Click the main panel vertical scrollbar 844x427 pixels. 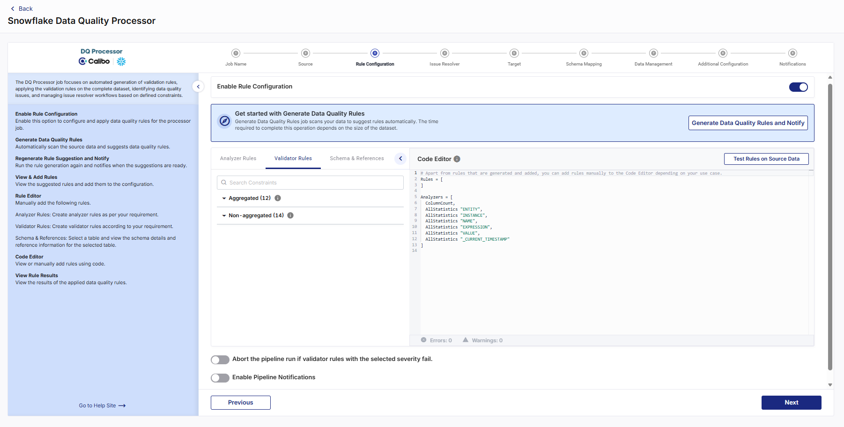(830, 227)
